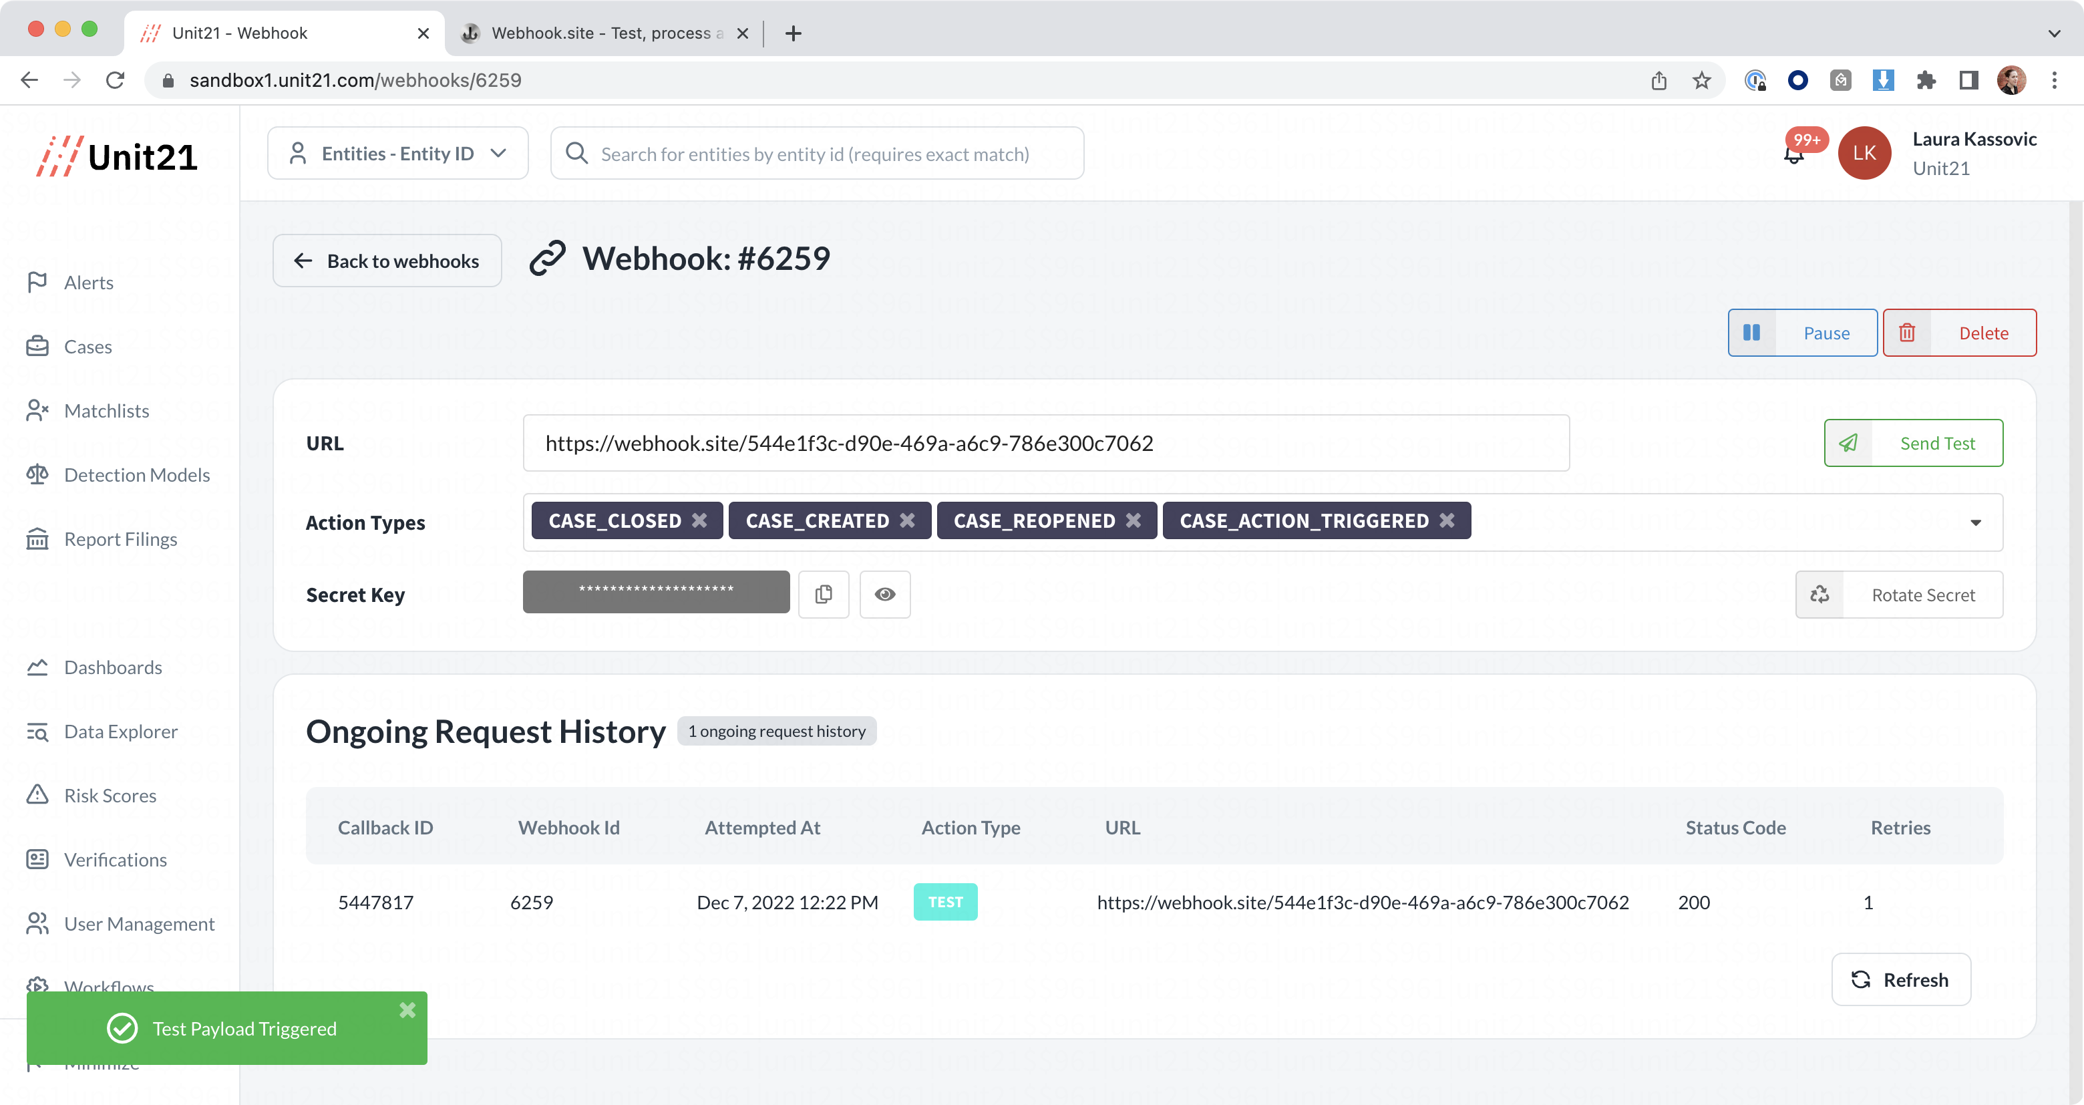
Task: Click the webhook URL input field
Action: point(1045,444)
